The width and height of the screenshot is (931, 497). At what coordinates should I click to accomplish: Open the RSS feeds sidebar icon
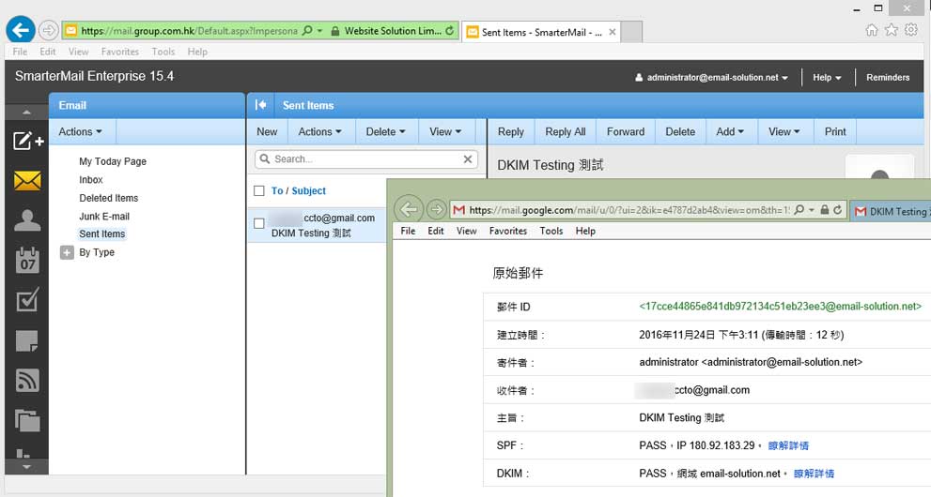27,381
